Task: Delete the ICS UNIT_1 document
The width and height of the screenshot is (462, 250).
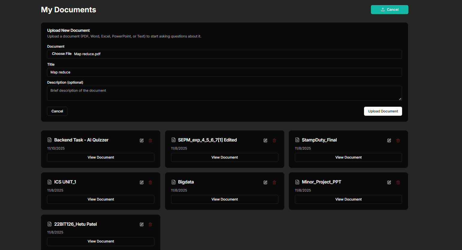Action: coord(150,182)
